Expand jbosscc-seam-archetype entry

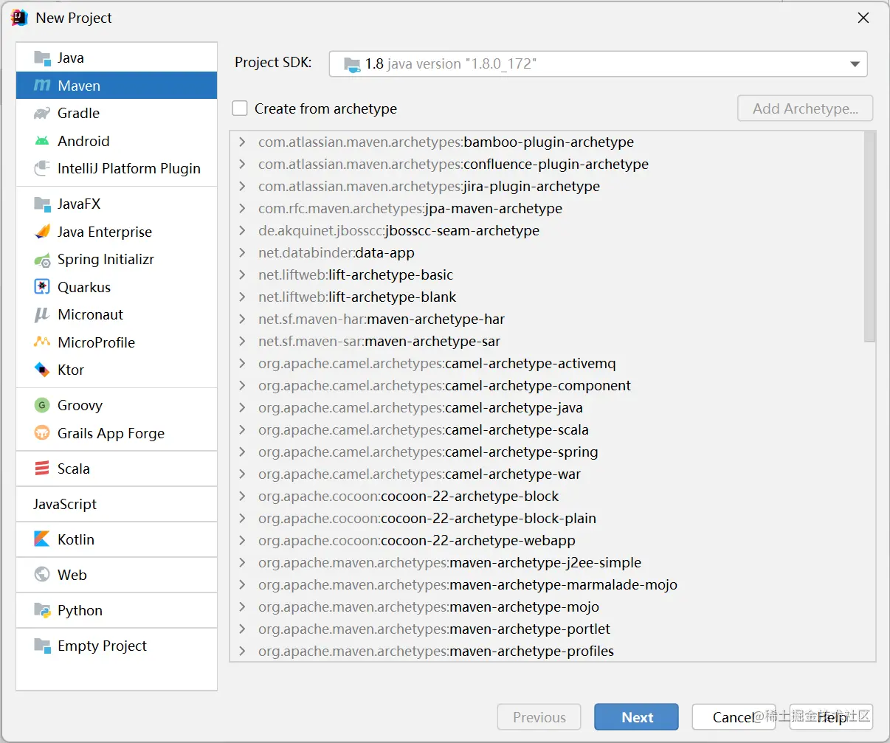pos(242,230)
